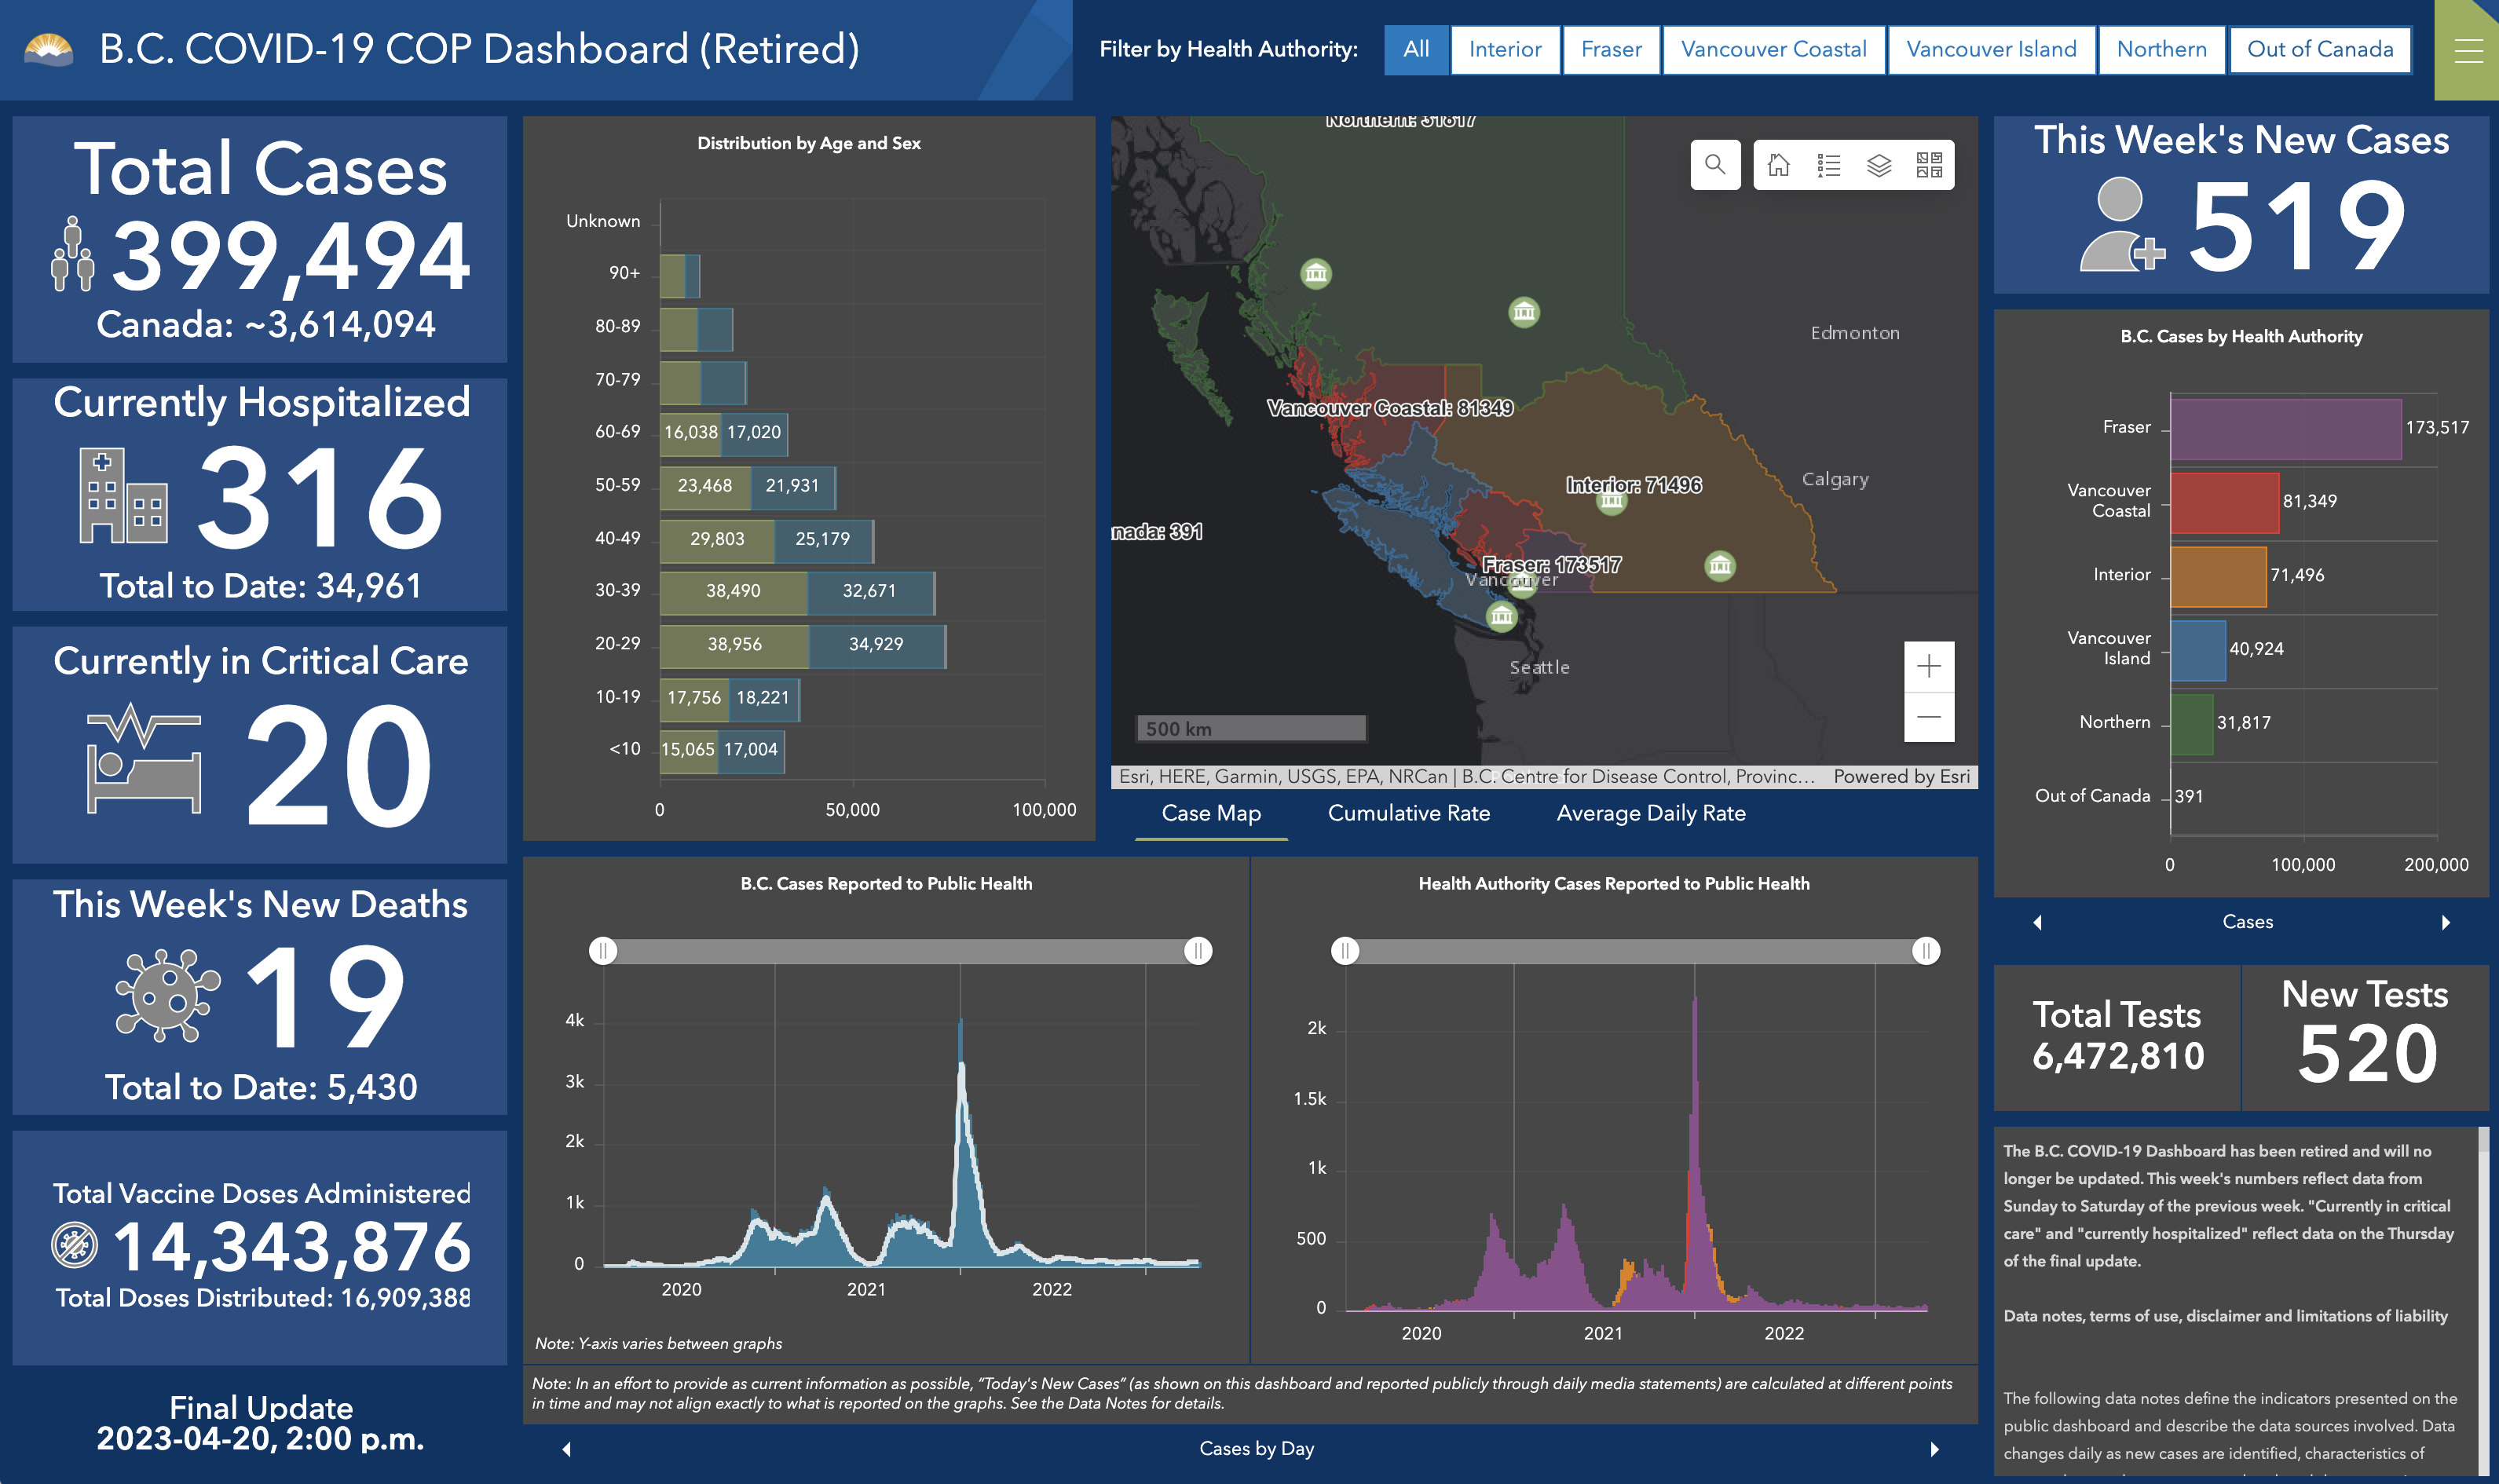Open the green hamburger menu
Image resolution: width=2499 pixels, height=1484 pixels.
[2467, 50]
